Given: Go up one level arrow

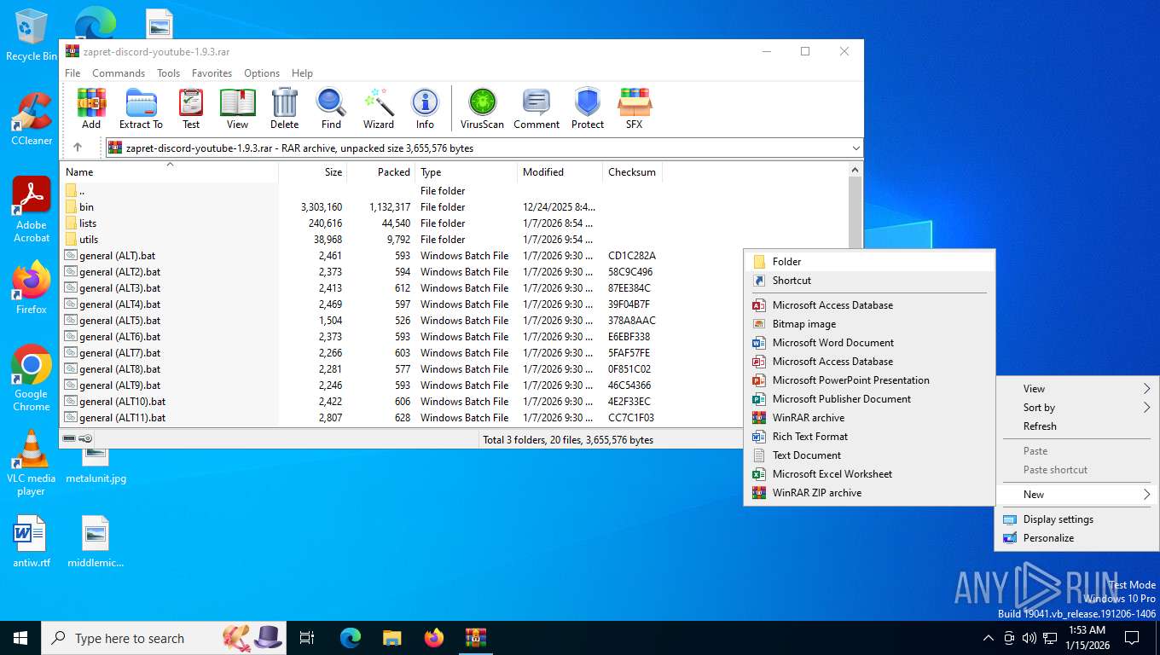Looking at the screenshot, I should [78, 148].
